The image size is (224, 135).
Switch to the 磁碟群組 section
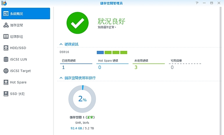click(16, 37)
